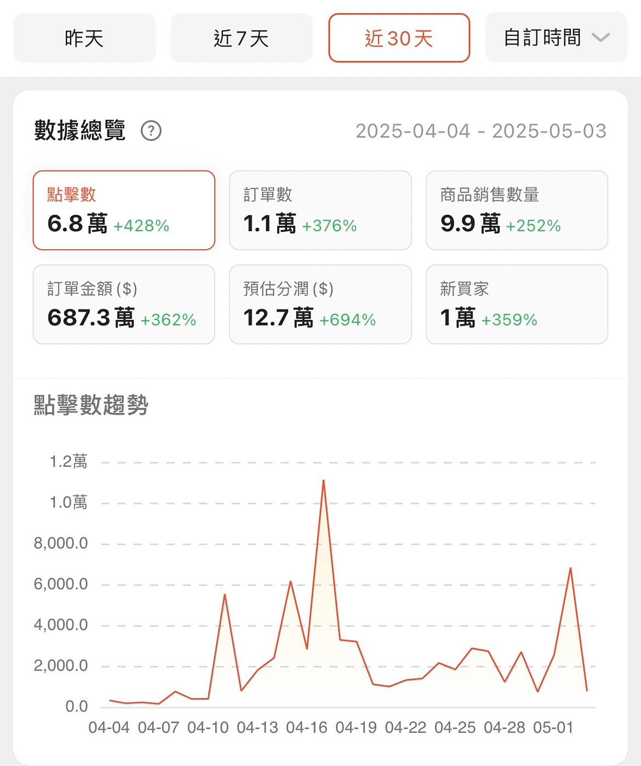Choose the 訂單數 metric card
The height and width of the screenshot is (766, 641).
pos(320,210)
